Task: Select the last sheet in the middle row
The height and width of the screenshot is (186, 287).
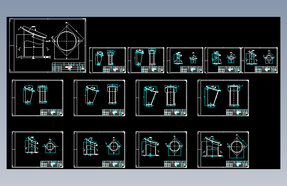Action: tap(223, 98)
